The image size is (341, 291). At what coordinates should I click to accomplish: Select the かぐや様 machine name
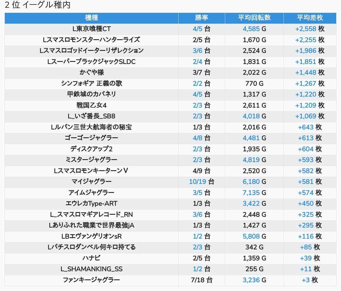tap(92, 72)
